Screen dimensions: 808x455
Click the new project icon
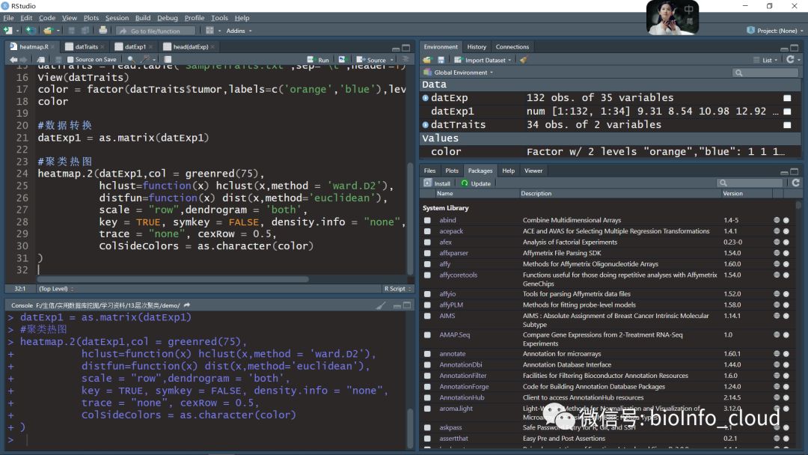[x=31, y=31]
